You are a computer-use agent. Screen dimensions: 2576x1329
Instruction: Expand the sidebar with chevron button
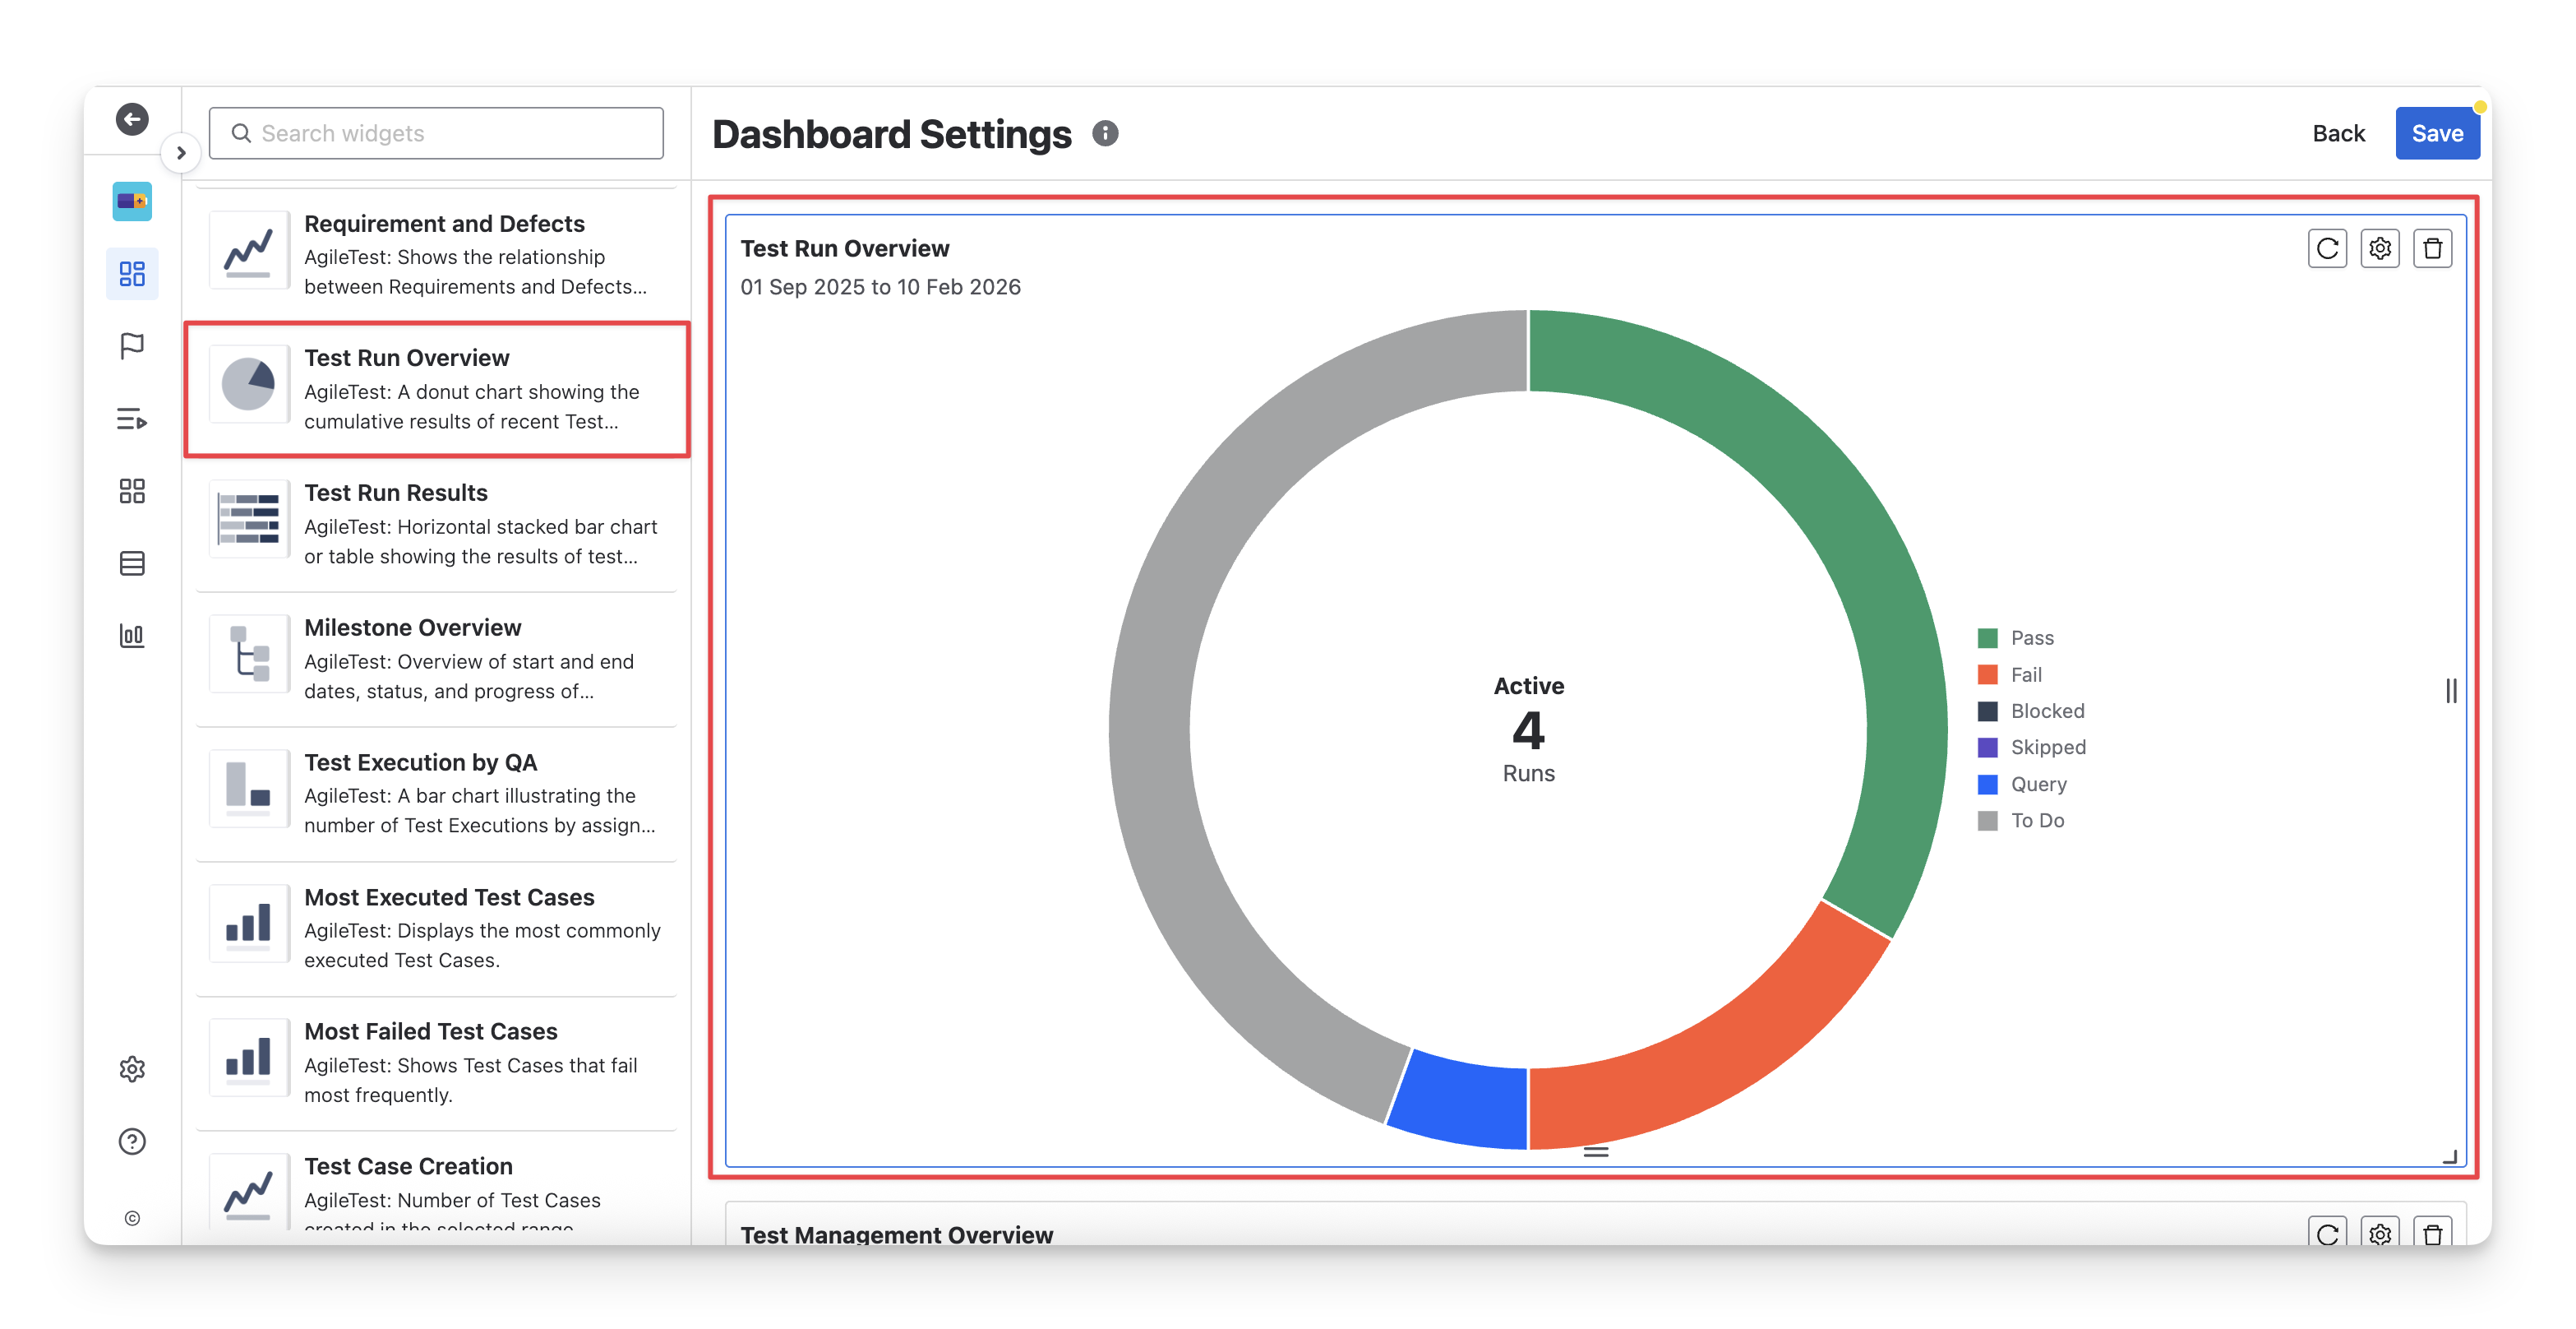coord(181,153)
